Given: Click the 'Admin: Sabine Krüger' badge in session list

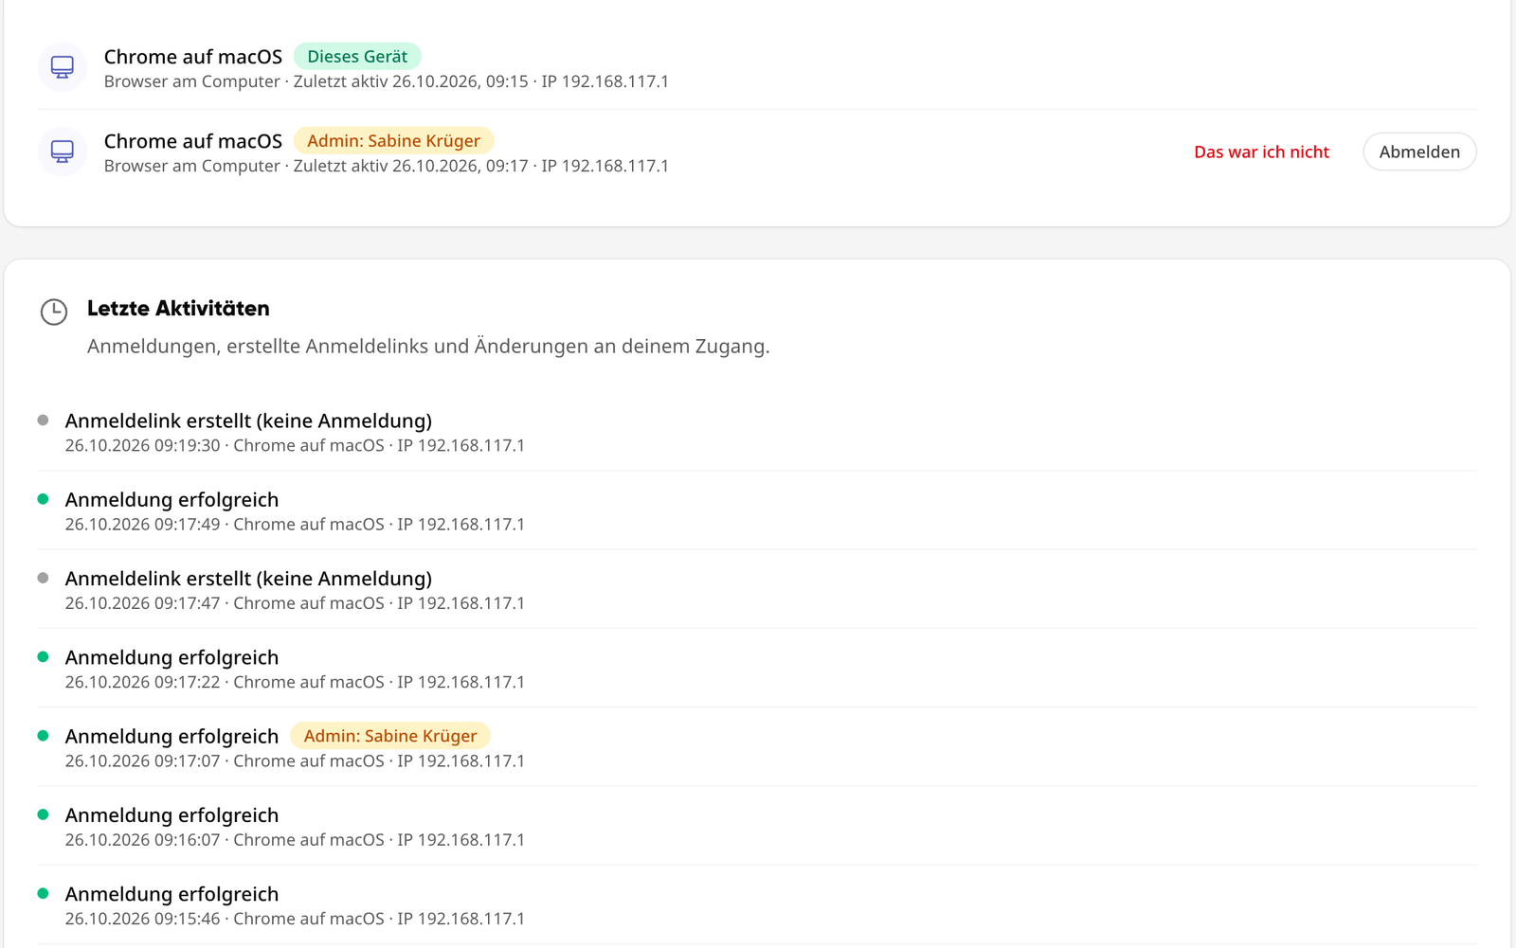Looking at the screenshot, I should [x=393, y=141].
